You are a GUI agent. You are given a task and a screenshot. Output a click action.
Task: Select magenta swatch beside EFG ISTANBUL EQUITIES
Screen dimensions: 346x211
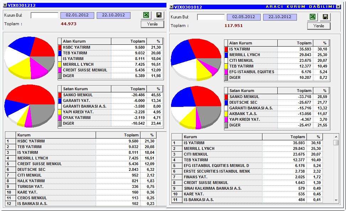pos(226,72)
